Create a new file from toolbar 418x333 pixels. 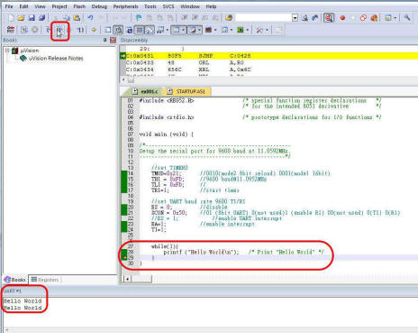pos(11,18)
